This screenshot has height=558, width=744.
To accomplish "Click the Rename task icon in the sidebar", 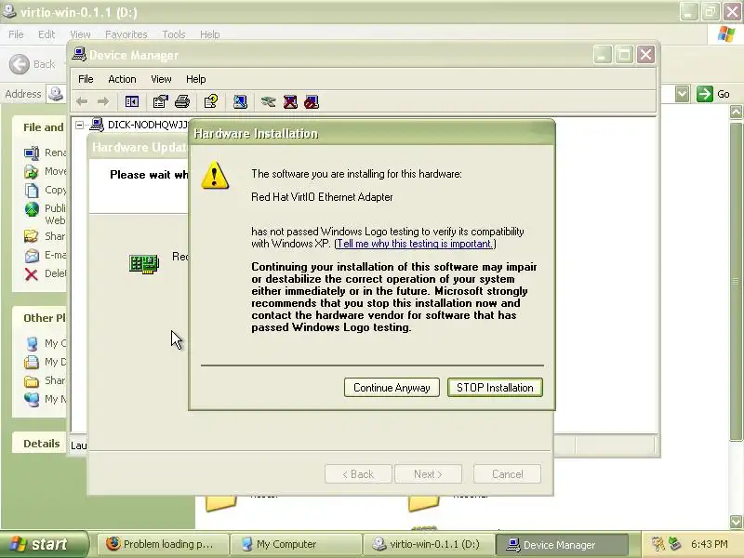I will [x=32, y=153].
